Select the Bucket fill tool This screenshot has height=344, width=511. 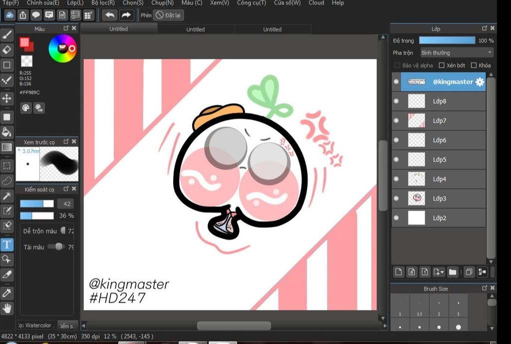[x=7, y=132]
